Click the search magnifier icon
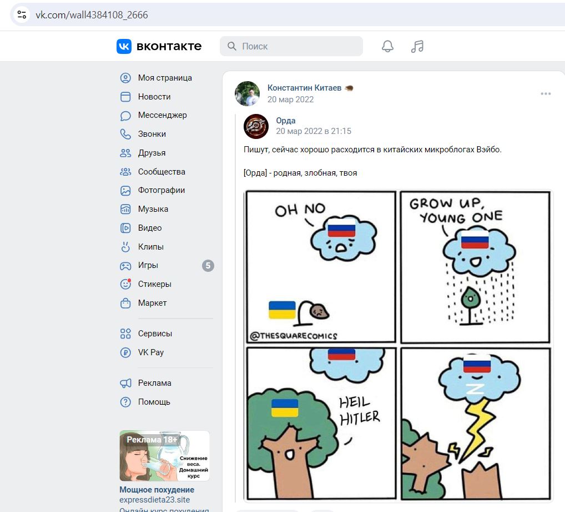 click(232, 46)
